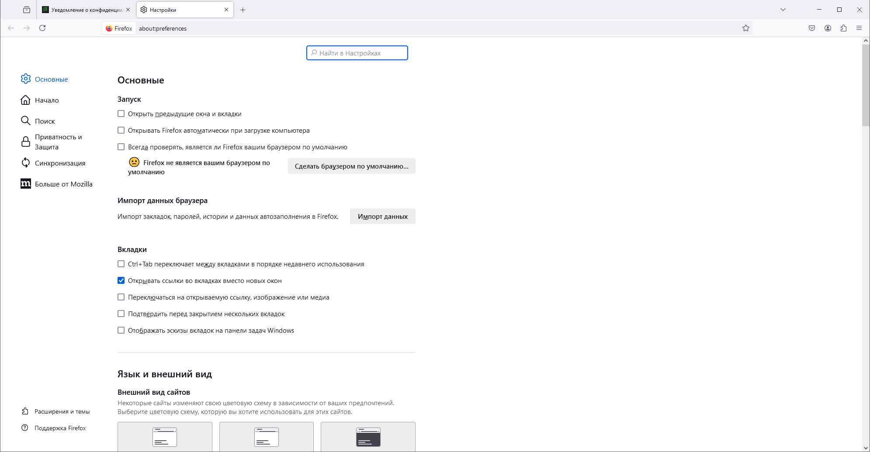Bookmark this page with the star icon
This screenshot has height=452, width=870.
[746, 28]
